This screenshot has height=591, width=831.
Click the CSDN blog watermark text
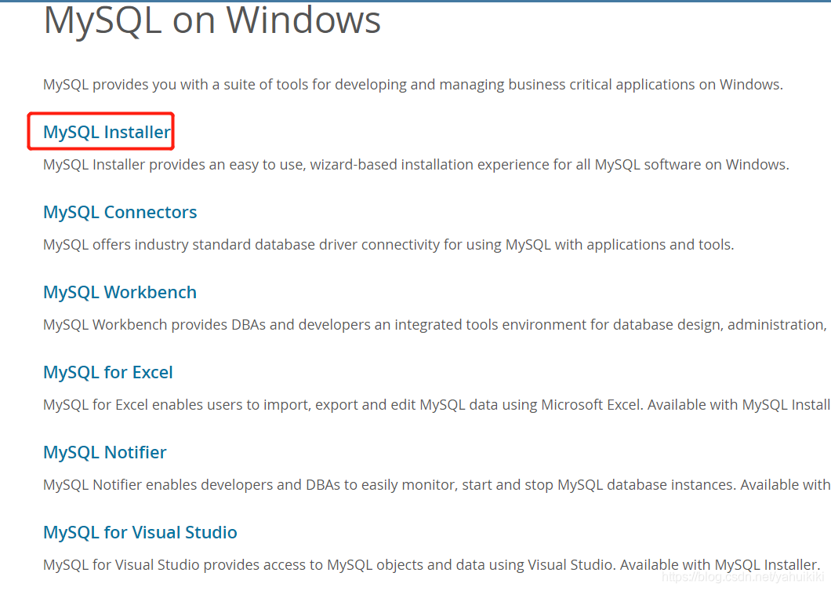point(745,578)
